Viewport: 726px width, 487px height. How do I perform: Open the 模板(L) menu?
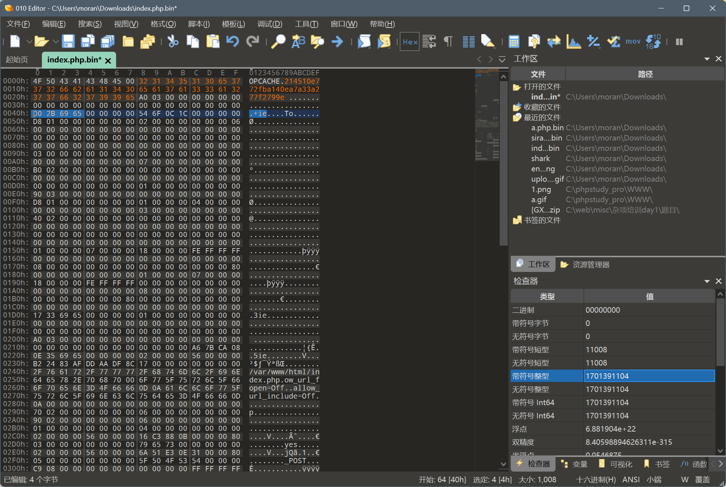tap(233, 24)
